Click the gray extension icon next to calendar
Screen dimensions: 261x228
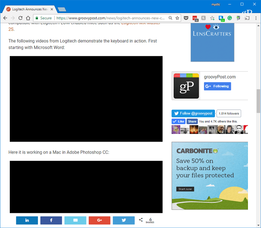click(x=203, y=18)
